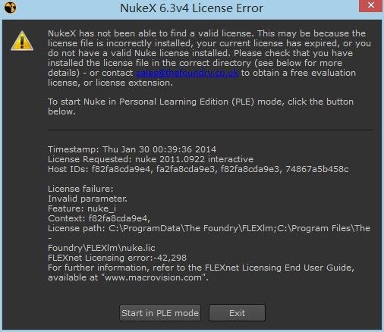The image size is (384, 332).
Task: Click the horizontal separator line
Action: [x=210, y=130]
